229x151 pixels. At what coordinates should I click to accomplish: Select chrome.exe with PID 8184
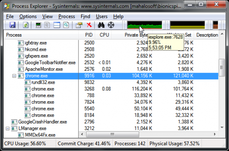pos(111,115)
